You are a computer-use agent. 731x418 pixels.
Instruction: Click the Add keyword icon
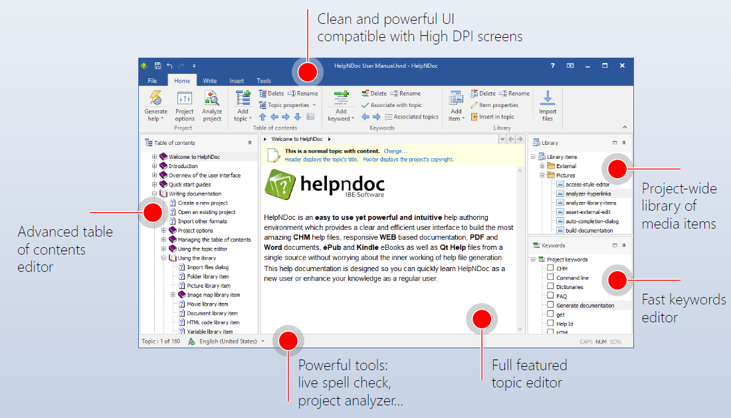342,99
